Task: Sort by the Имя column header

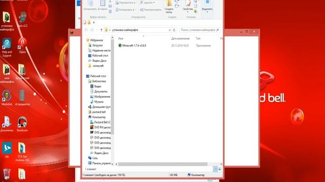Action: [x=120, y=38]
